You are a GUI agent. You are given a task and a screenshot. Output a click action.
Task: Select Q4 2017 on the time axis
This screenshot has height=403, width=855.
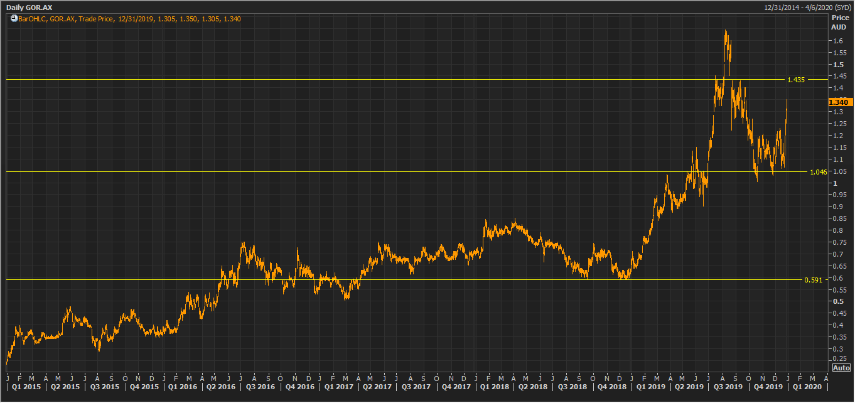click(x=455, y=387)
